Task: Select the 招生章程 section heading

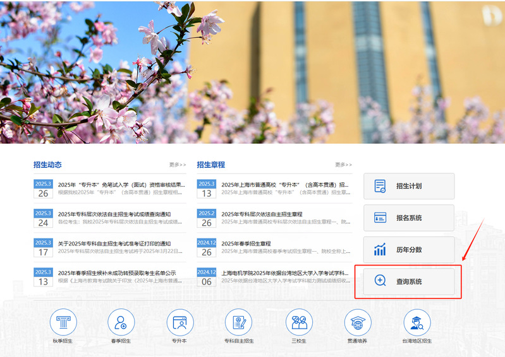Action: click(210, 165)
